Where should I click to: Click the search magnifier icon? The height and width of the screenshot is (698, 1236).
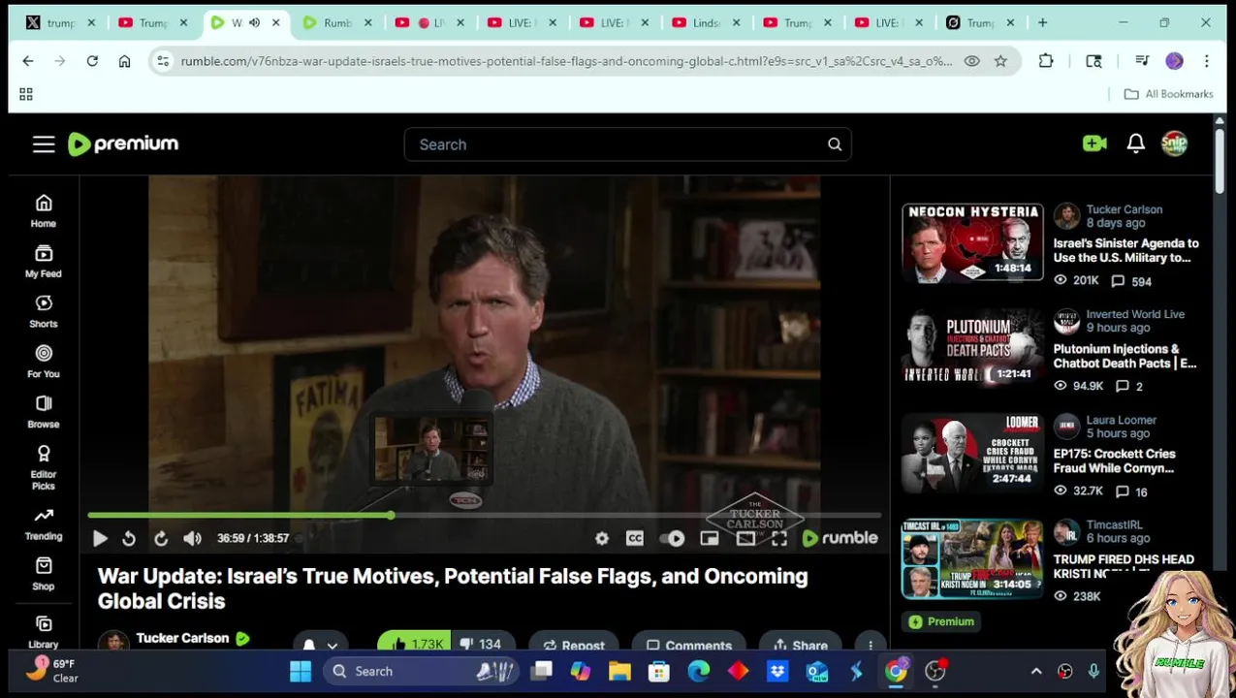835,144
